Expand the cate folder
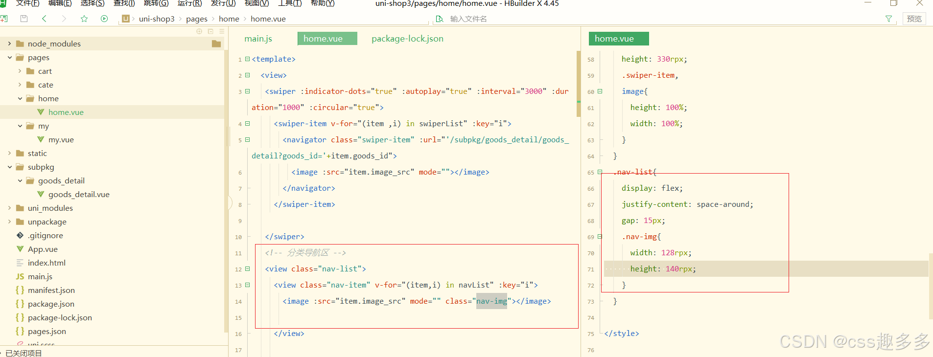The width and height of the screenshot is (933, 357). (x=20, y=85)
